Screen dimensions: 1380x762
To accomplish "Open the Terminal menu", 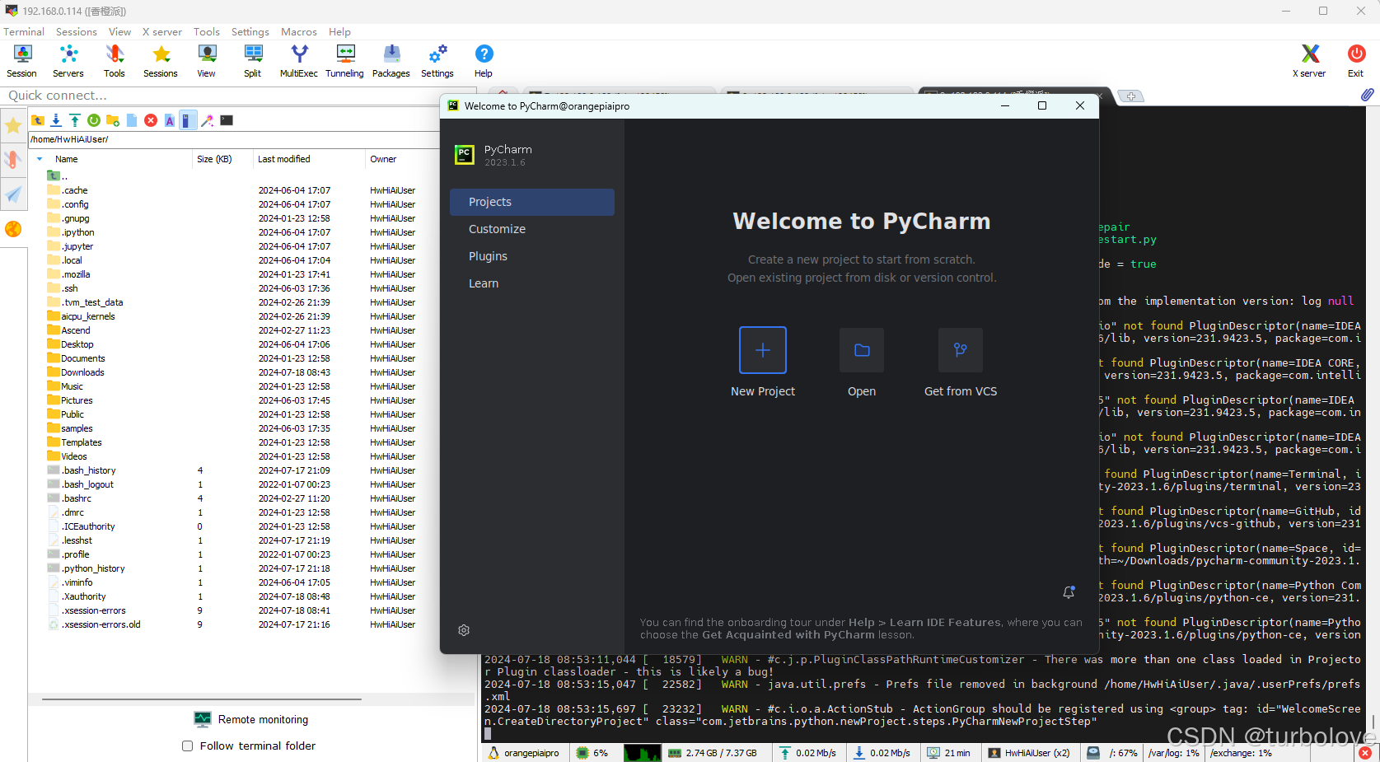I will click(x=24, y=32).
